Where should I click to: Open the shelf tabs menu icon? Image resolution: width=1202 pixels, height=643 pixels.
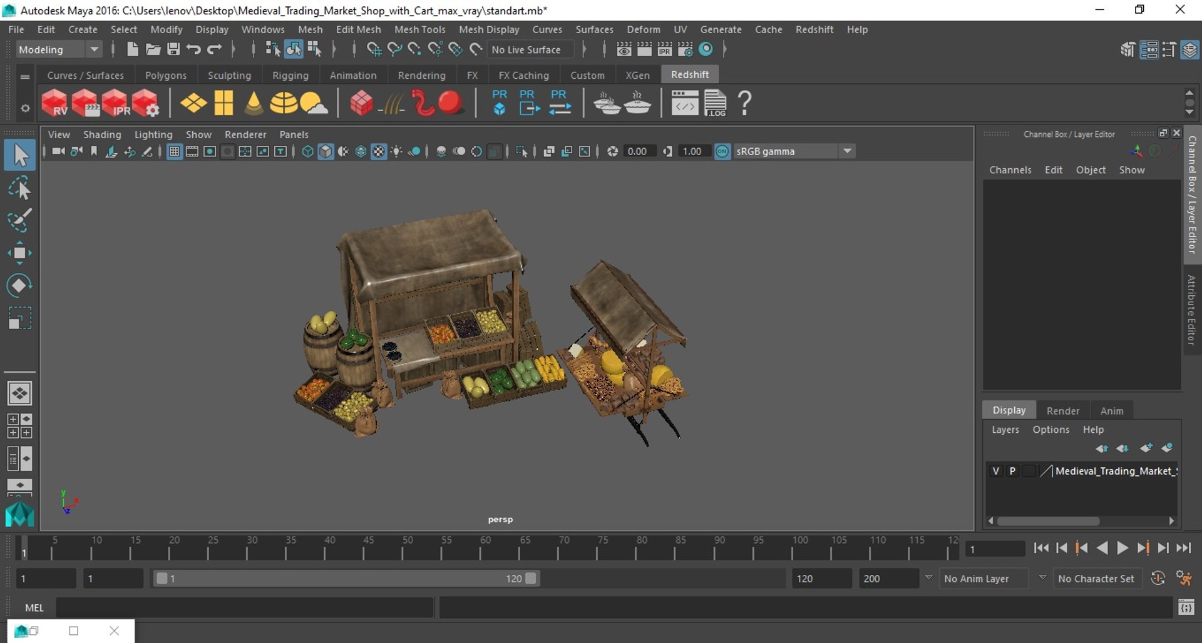pyautogui.click(x=25, y=76)
